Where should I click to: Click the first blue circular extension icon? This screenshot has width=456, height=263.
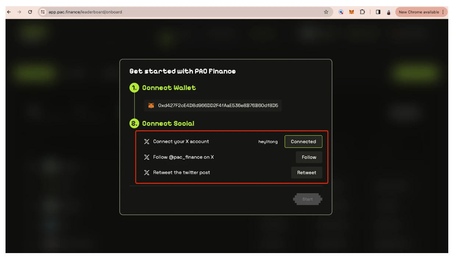tap(341, 12)
